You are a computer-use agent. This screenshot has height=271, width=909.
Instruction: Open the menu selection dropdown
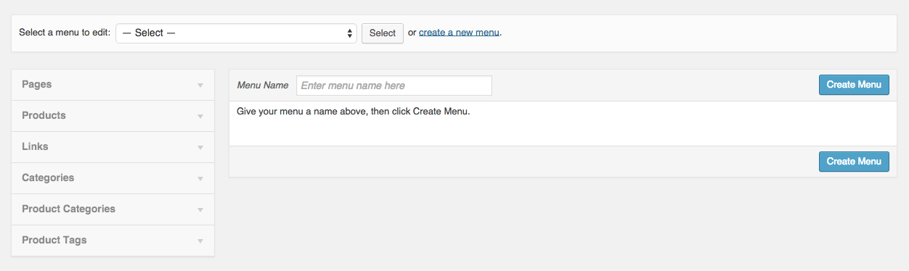click(x=236, y=33)
